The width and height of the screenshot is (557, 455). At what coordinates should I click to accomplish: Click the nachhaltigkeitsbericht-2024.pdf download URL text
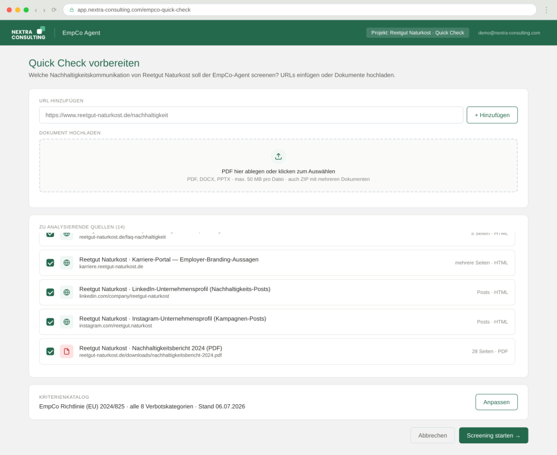coord(150,355)
